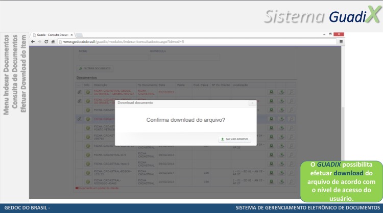Click stamp icon on GERENC-601427 row
Screen dimensions: 383x213
[271, 92]
